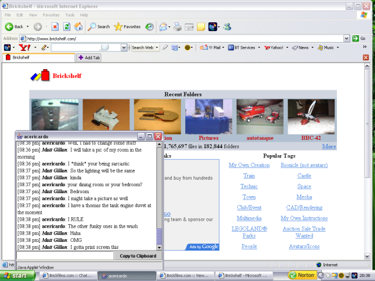The height and width of the screenshot is (281, 375).
Task: Open the Favorites menu
Action: coord(51,15)
